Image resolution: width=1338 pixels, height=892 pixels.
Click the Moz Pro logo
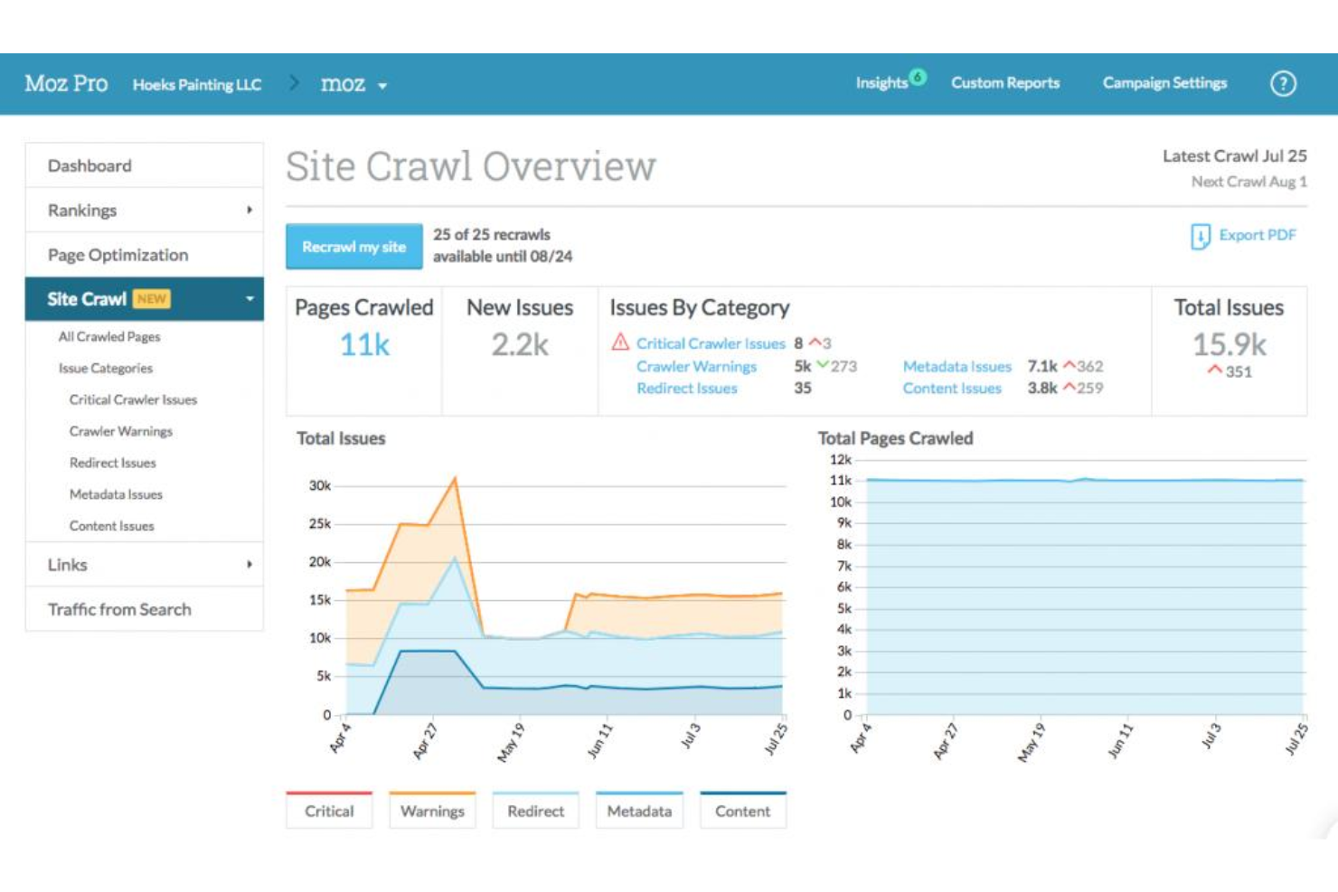(x=66, y=83)
